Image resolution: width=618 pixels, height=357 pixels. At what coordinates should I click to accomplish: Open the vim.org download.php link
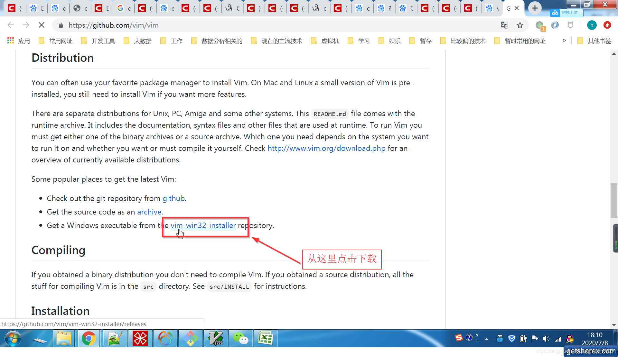[326, 148]
